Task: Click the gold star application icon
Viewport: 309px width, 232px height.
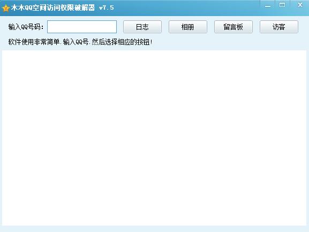Action: tap(6, 8)
